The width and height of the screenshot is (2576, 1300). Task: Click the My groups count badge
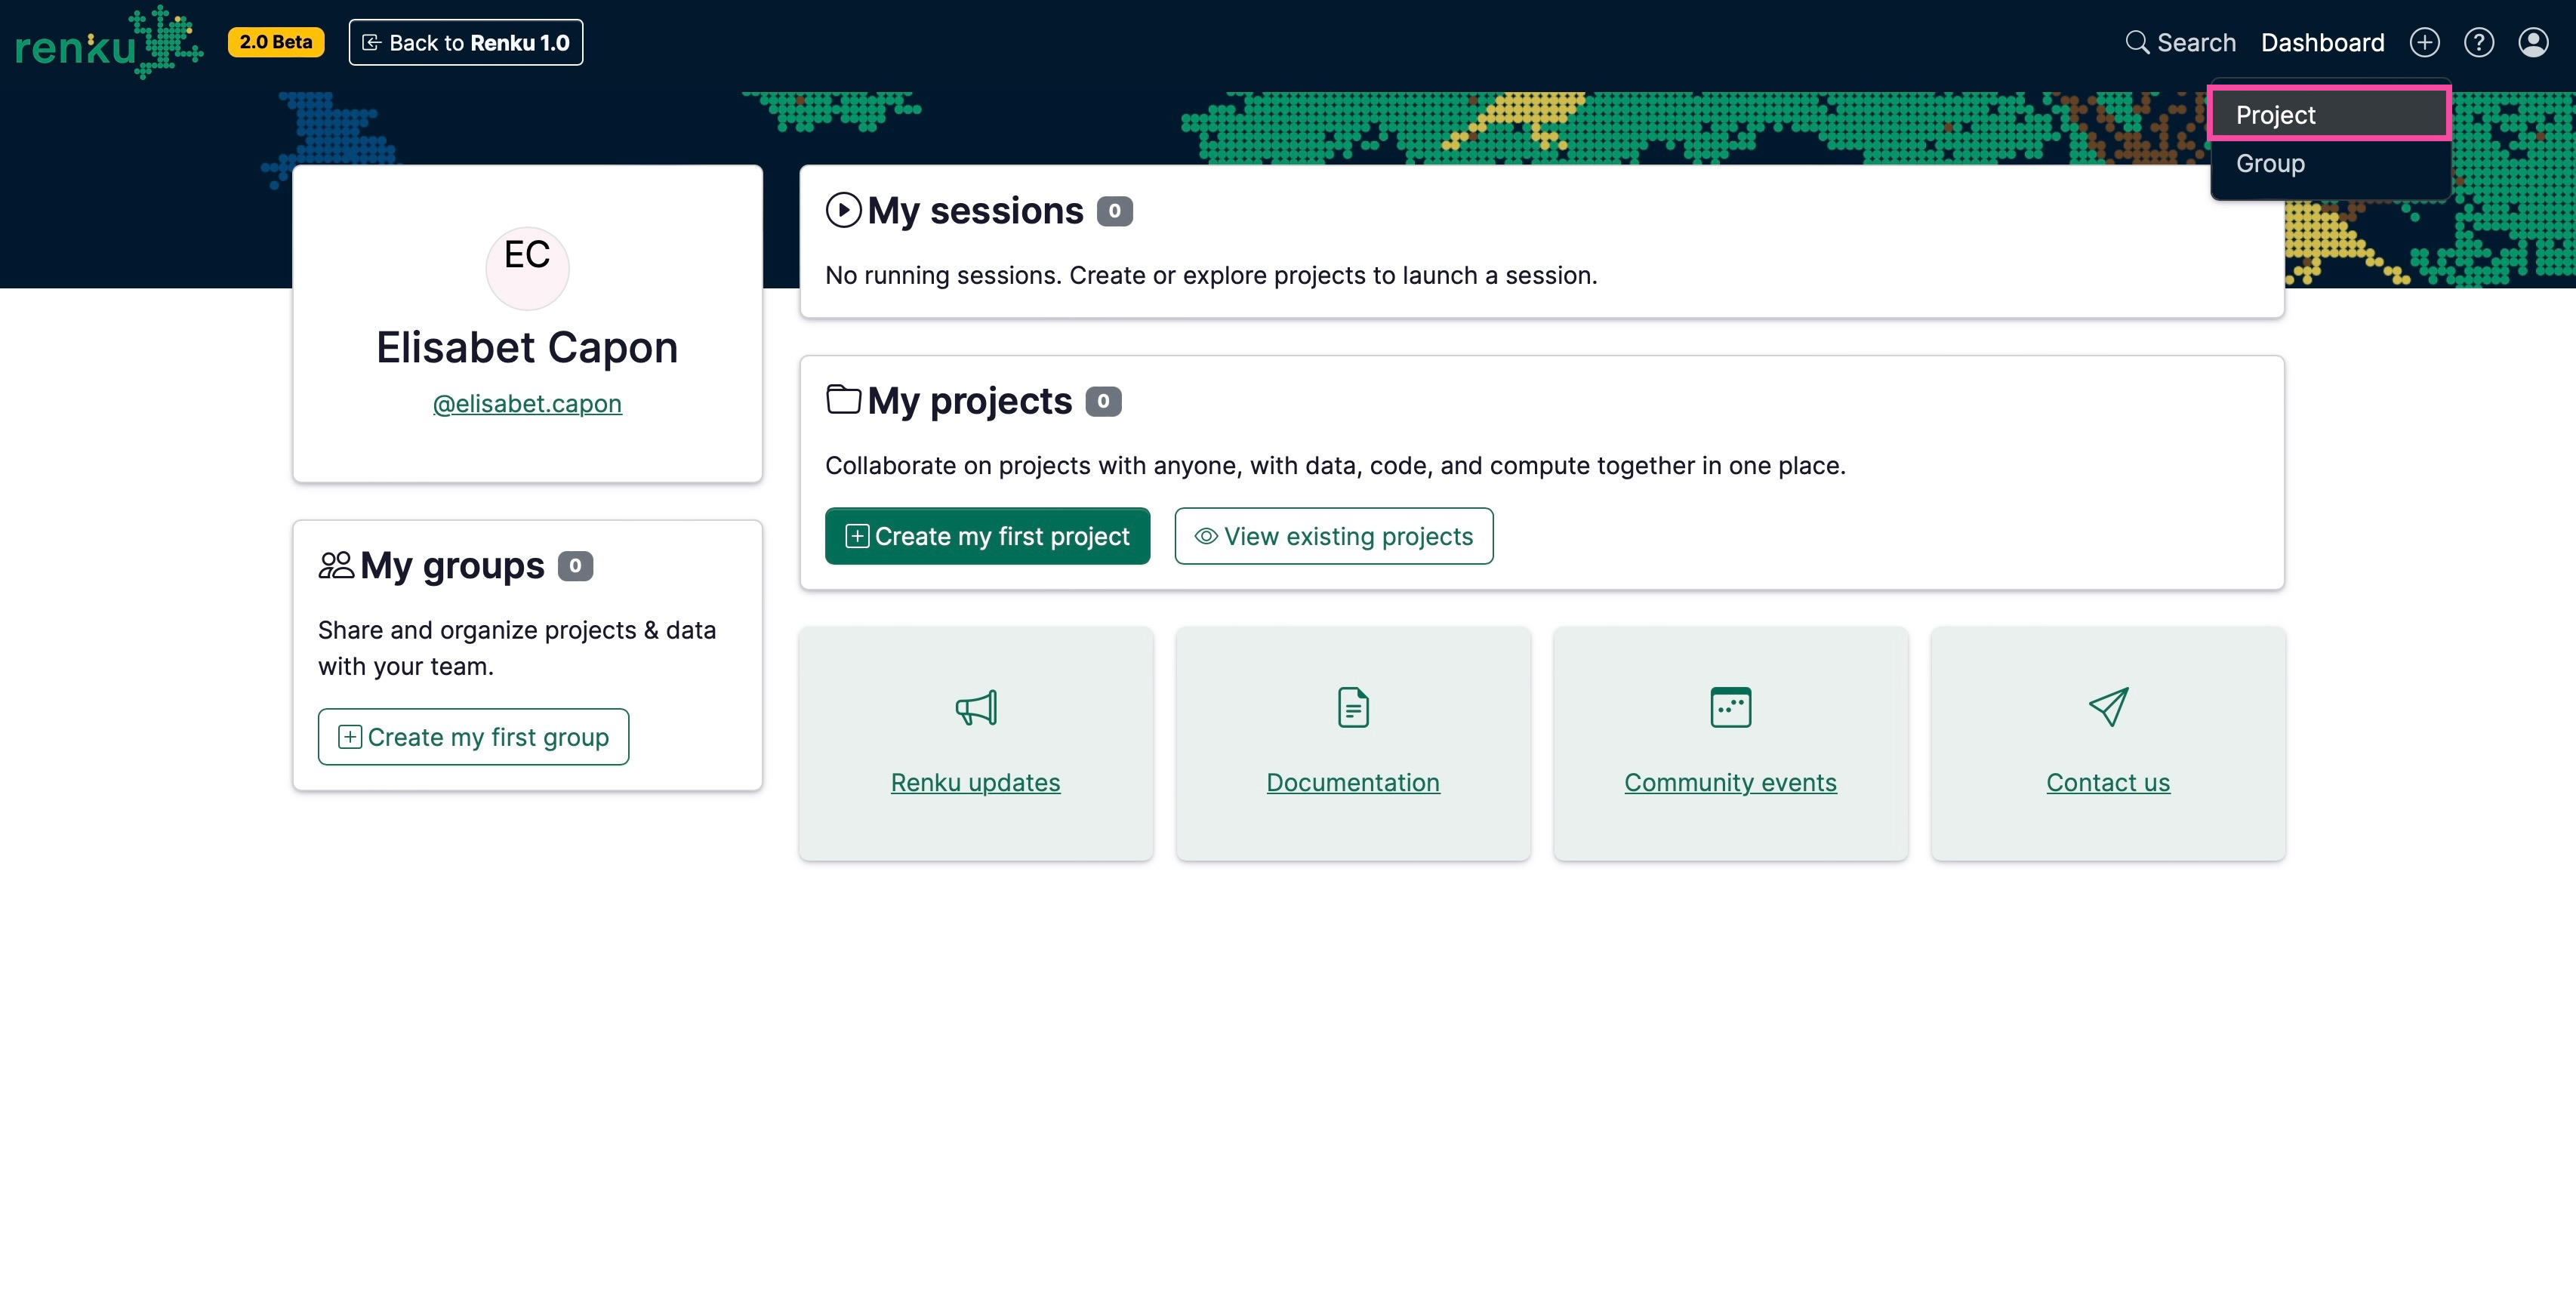(x=575, y=566)
